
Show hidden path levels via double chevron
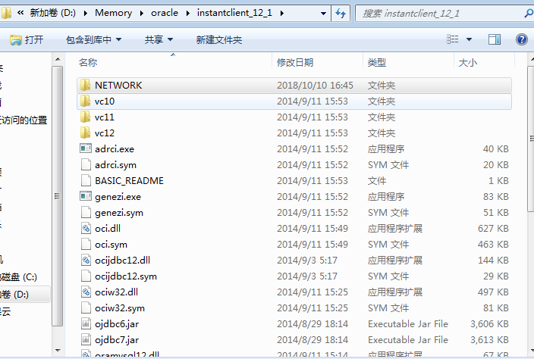click(x=20, y=13)
